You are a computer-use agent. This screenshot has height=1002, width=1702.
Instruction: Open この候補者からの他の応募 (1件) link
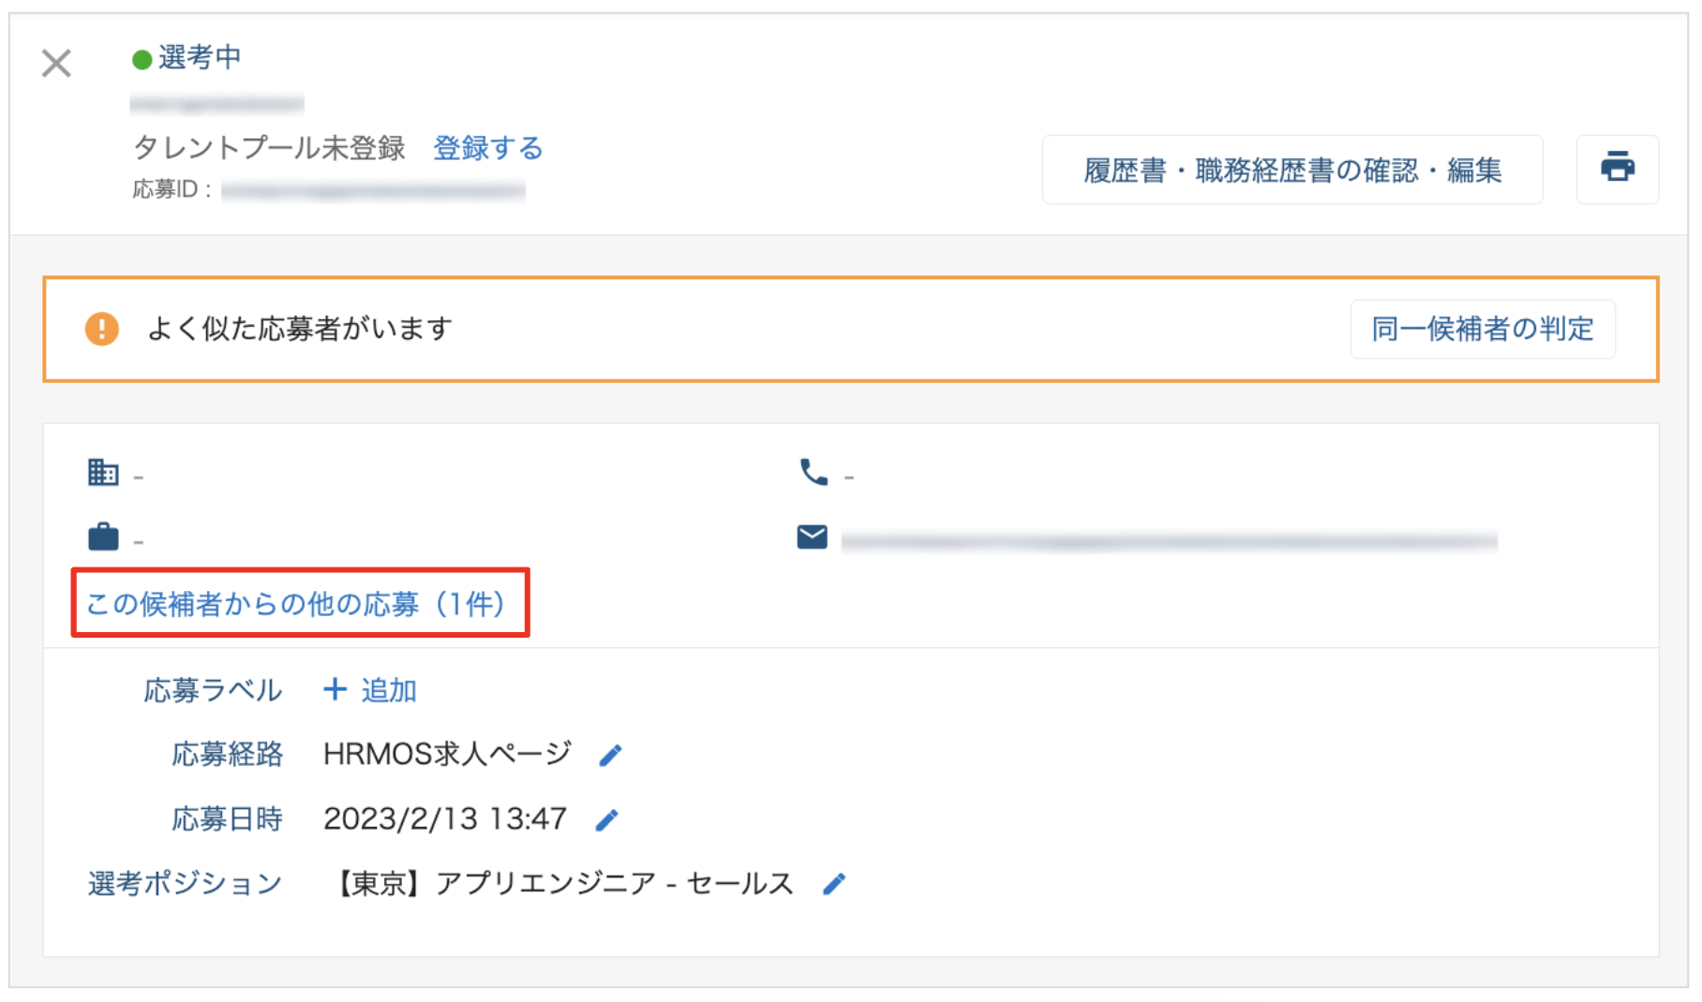pyautogui.click(x=296, y=604)
